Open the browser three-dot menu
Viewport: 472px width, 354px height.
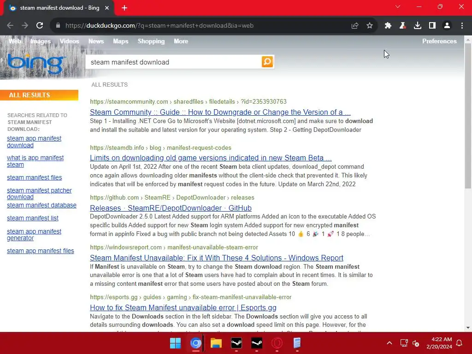tap(462, 26)
